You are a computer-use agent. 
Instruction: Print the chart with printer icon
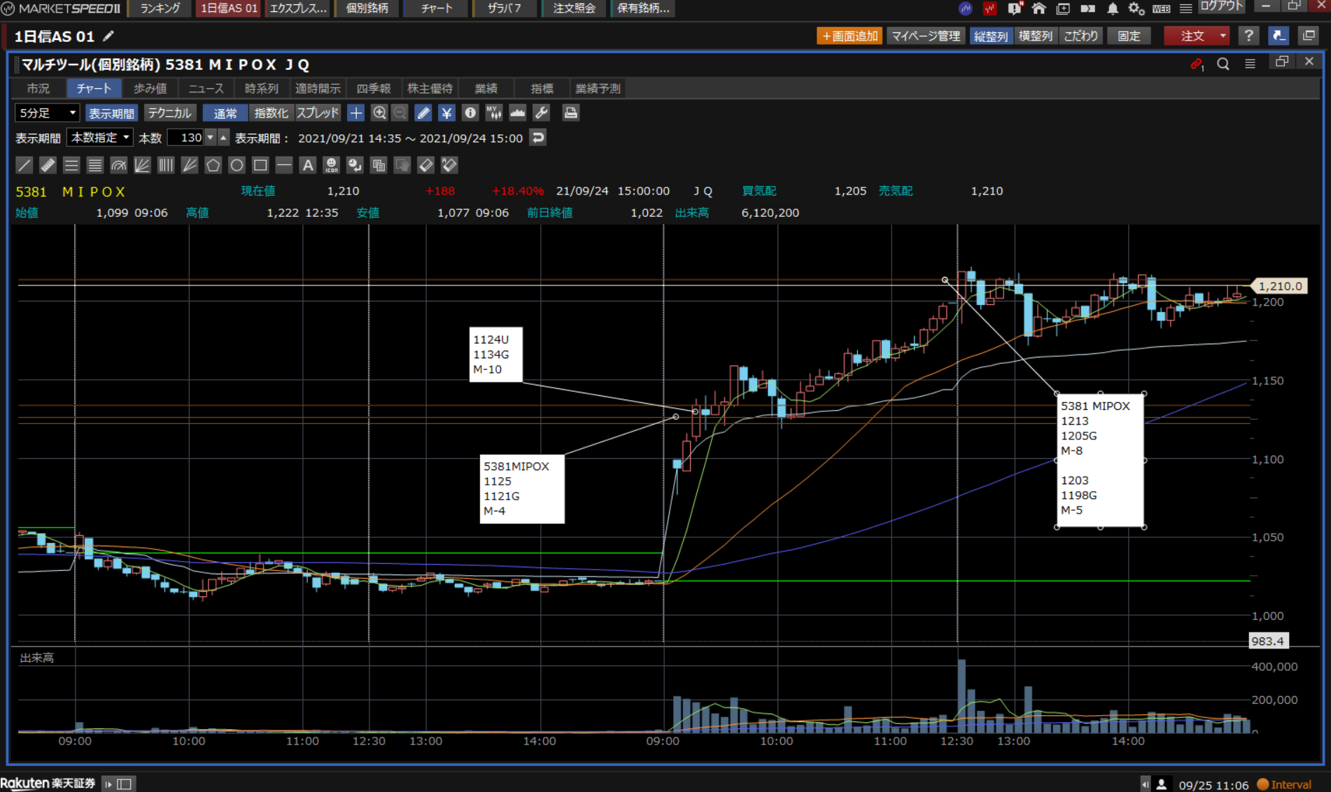570,113
